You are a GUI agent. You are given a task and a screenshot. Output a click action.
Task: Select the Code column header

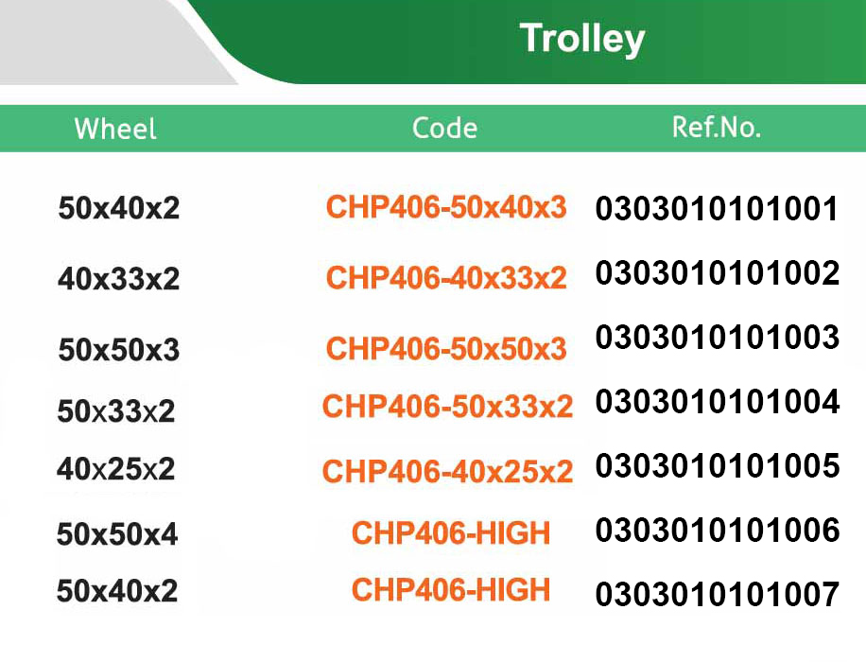pos(444,129)
